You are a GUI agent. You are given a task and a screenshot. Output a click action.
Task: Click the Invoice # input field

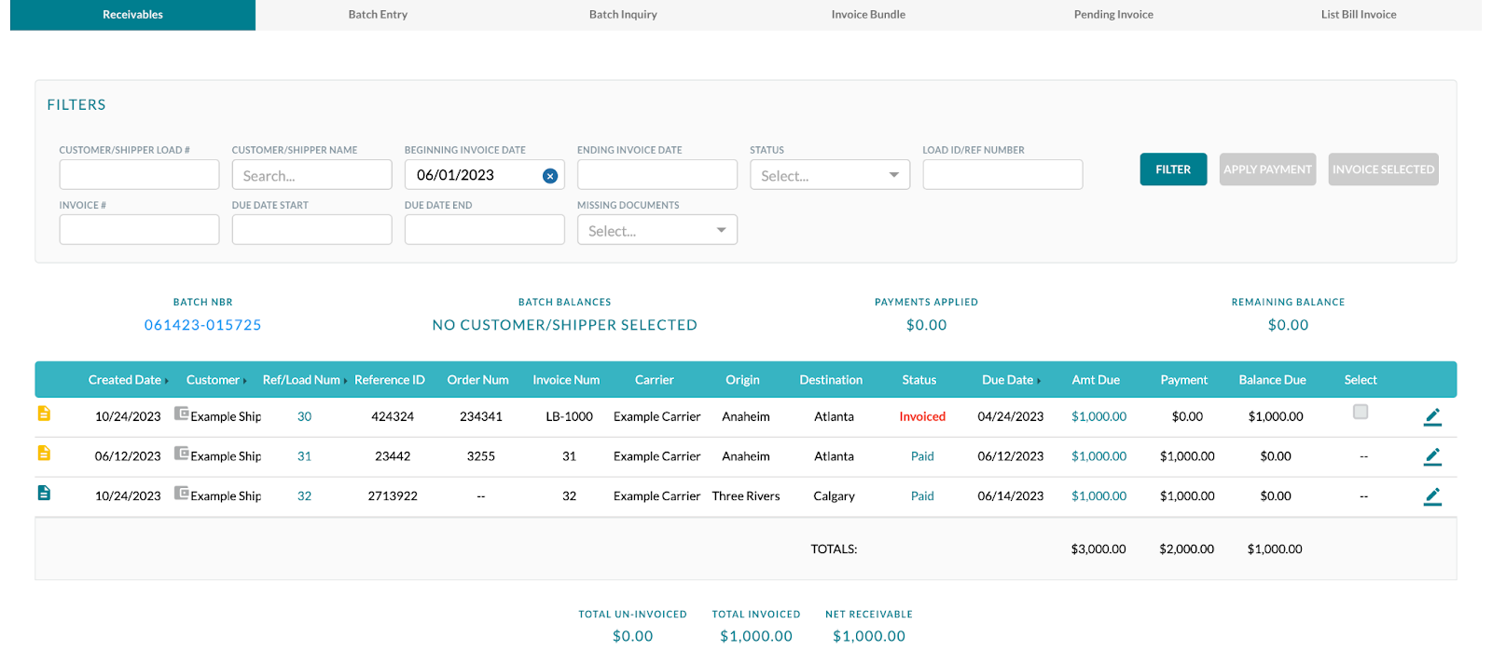pyautogui.click(x=139, y=230)
